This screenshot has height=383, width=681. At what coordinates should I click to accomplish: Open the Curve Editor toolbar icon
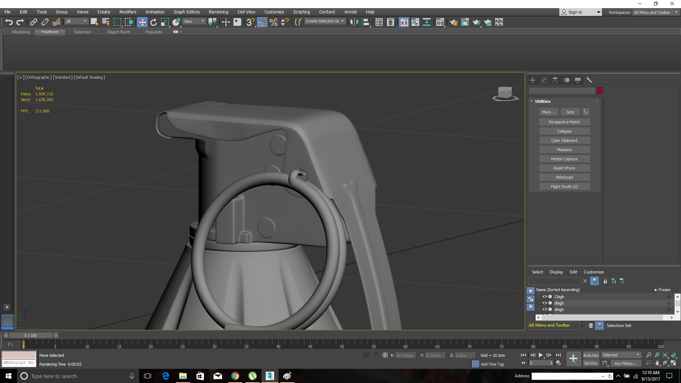pyautogui.click(x=415, y=22)
